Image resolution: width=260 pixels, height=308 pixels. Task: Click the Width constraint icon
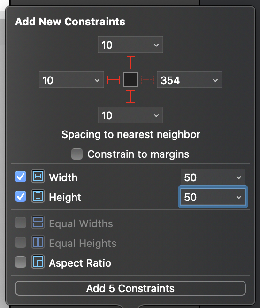point(38,177)
